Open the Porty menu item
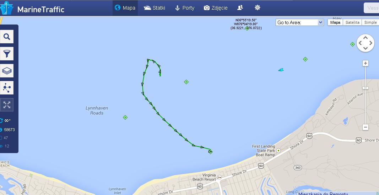 click(x=185, y=8)
